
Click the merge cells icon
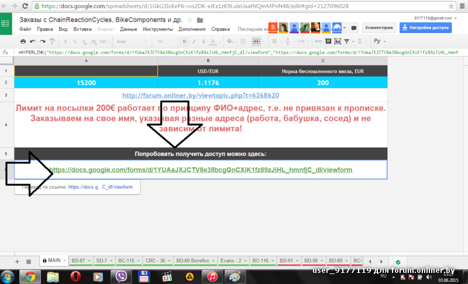pos(256,41)
